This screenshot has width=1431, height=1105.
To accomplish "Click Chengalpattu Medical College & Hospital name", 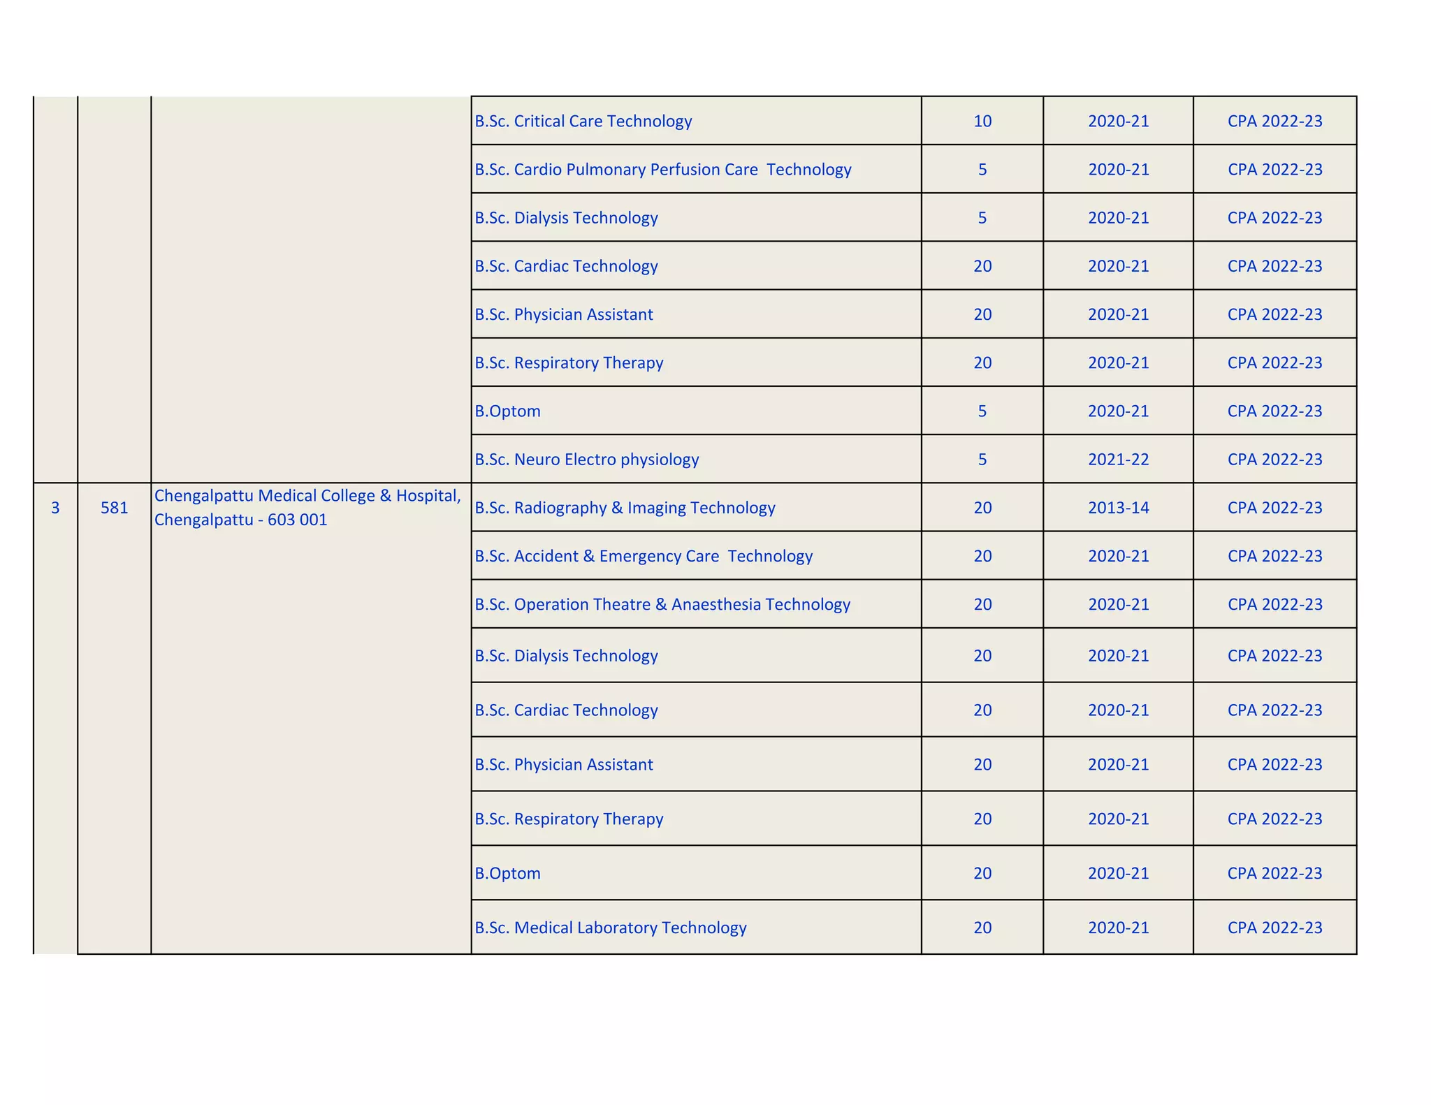I will pos(307,496).
